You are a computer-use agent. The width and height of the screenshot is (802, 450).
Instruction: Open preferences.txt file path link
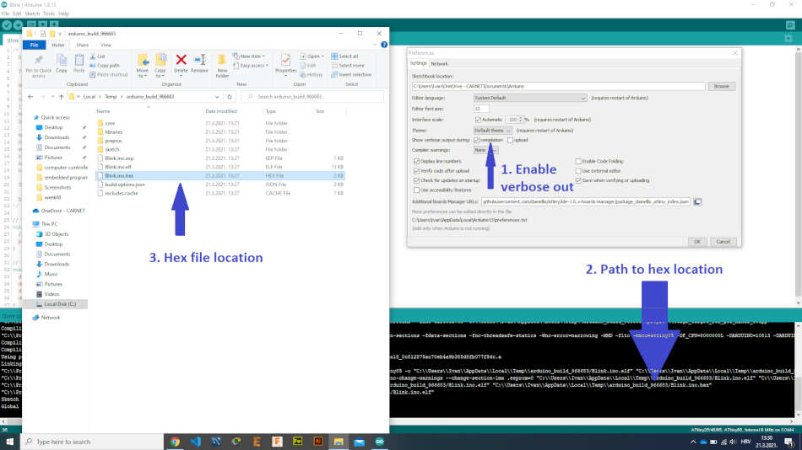(469, 220)
